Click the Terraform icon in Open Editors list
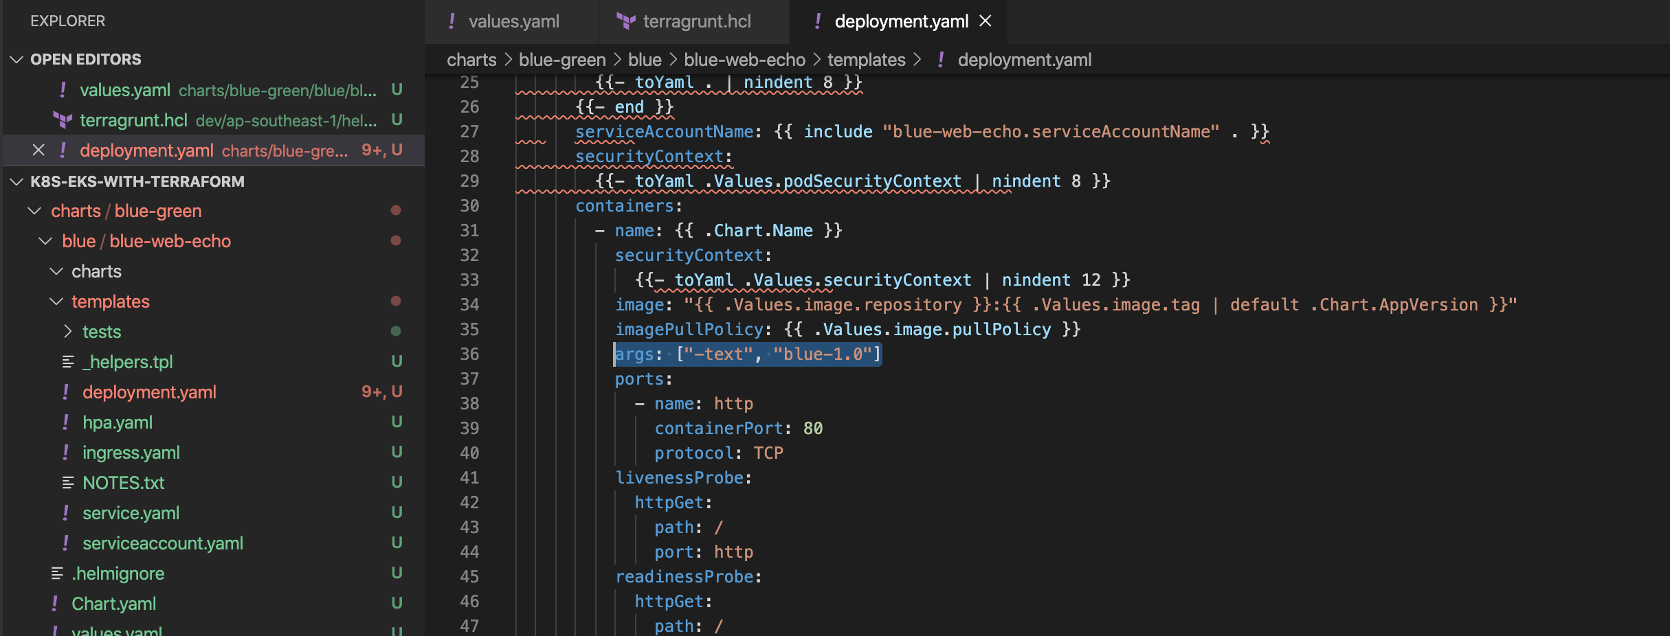 (x=63, y=120)
